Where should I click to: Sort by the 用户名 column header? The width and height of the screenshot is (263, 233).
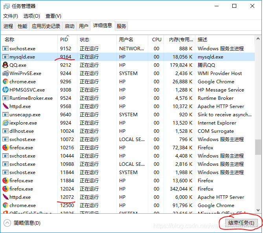tap(132, 40)
